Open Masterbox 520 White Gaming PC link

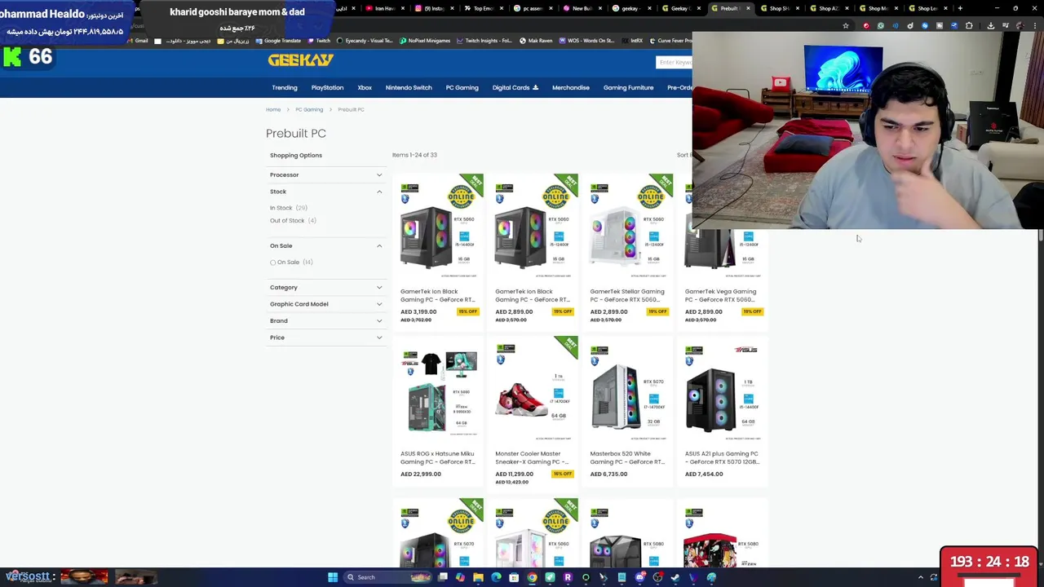627,457
